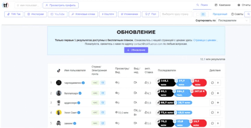Click the tf logo in the header
This screenshot has height=128, width=251.
tap(6, 5)
